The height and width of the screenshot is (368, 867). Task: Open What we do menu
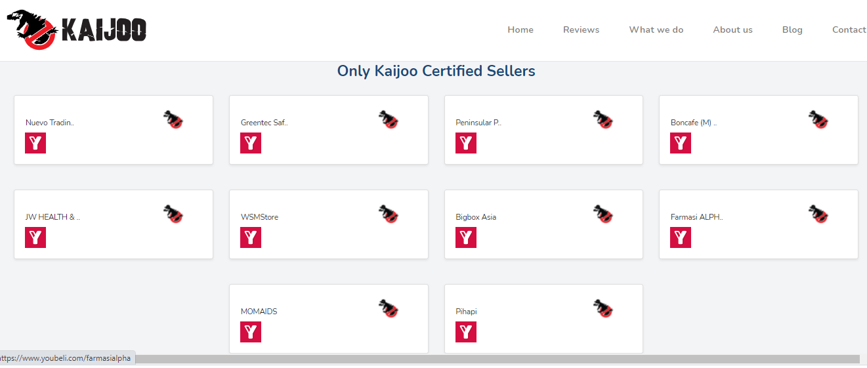pyautogui.click(x=656, y=30)
